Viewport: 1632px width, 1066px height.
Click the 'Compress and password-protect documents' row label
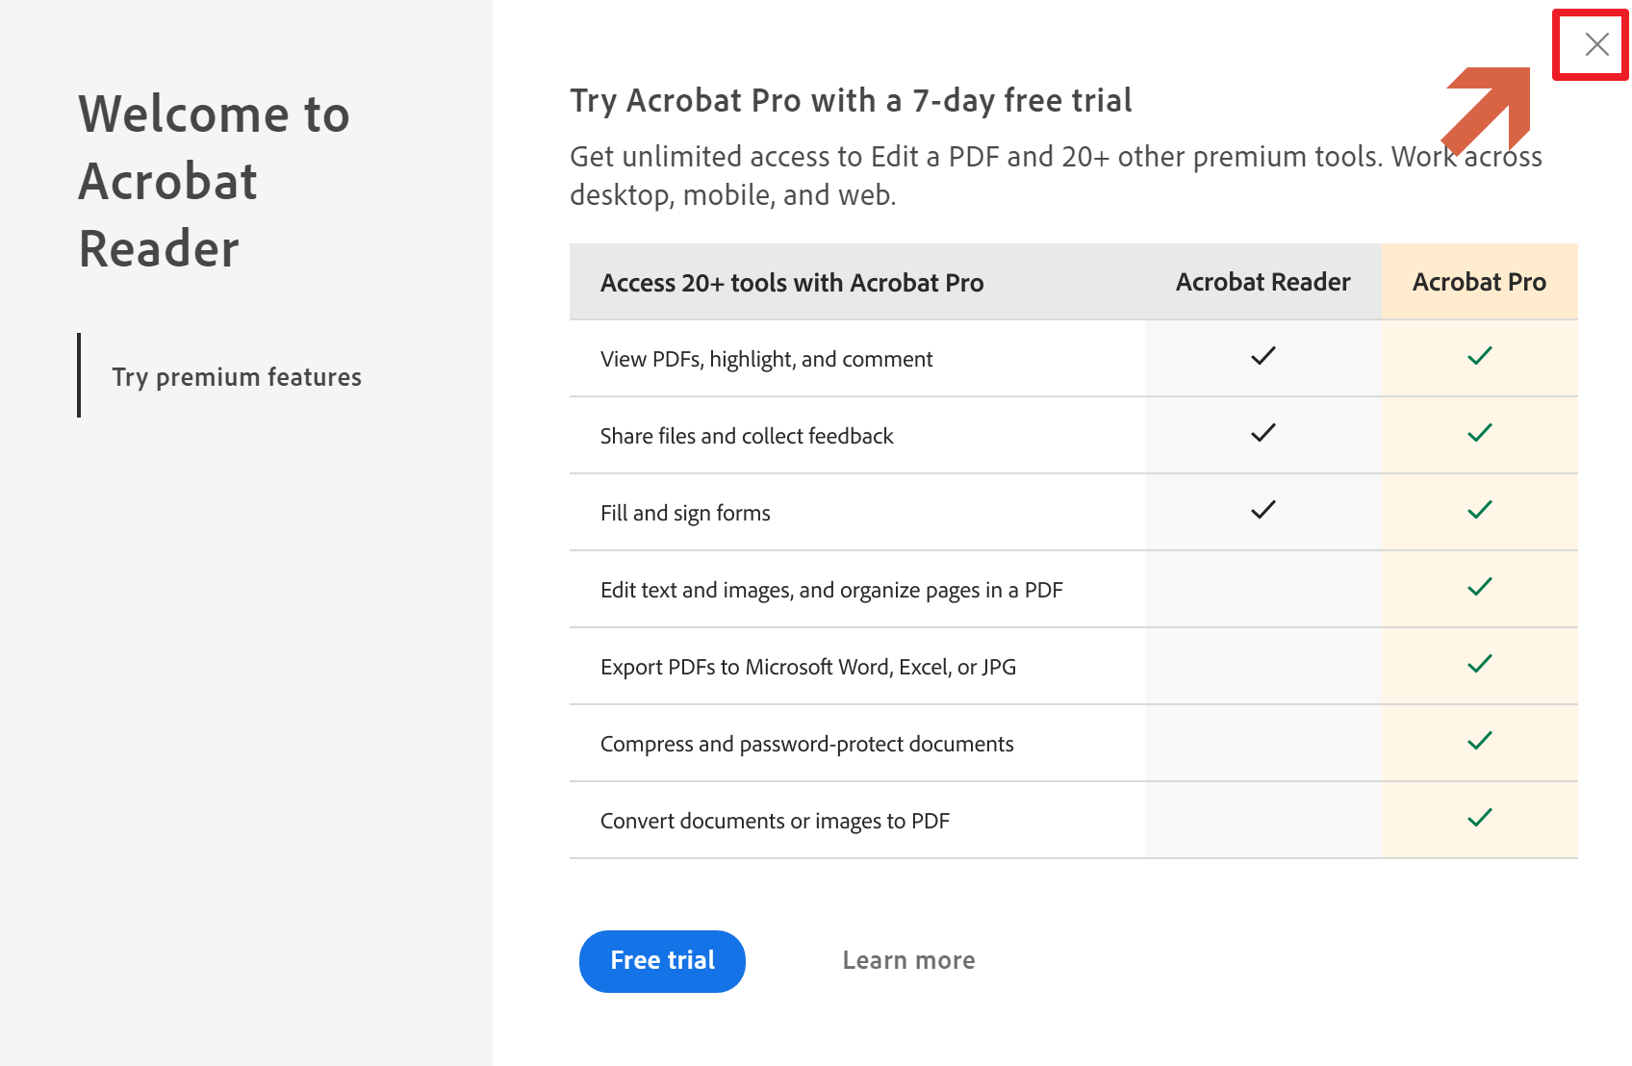coord(806,744)
